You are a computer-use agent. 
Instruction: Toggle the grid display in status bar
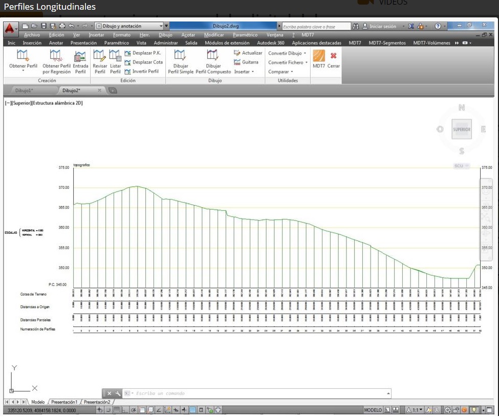point(117,410)
